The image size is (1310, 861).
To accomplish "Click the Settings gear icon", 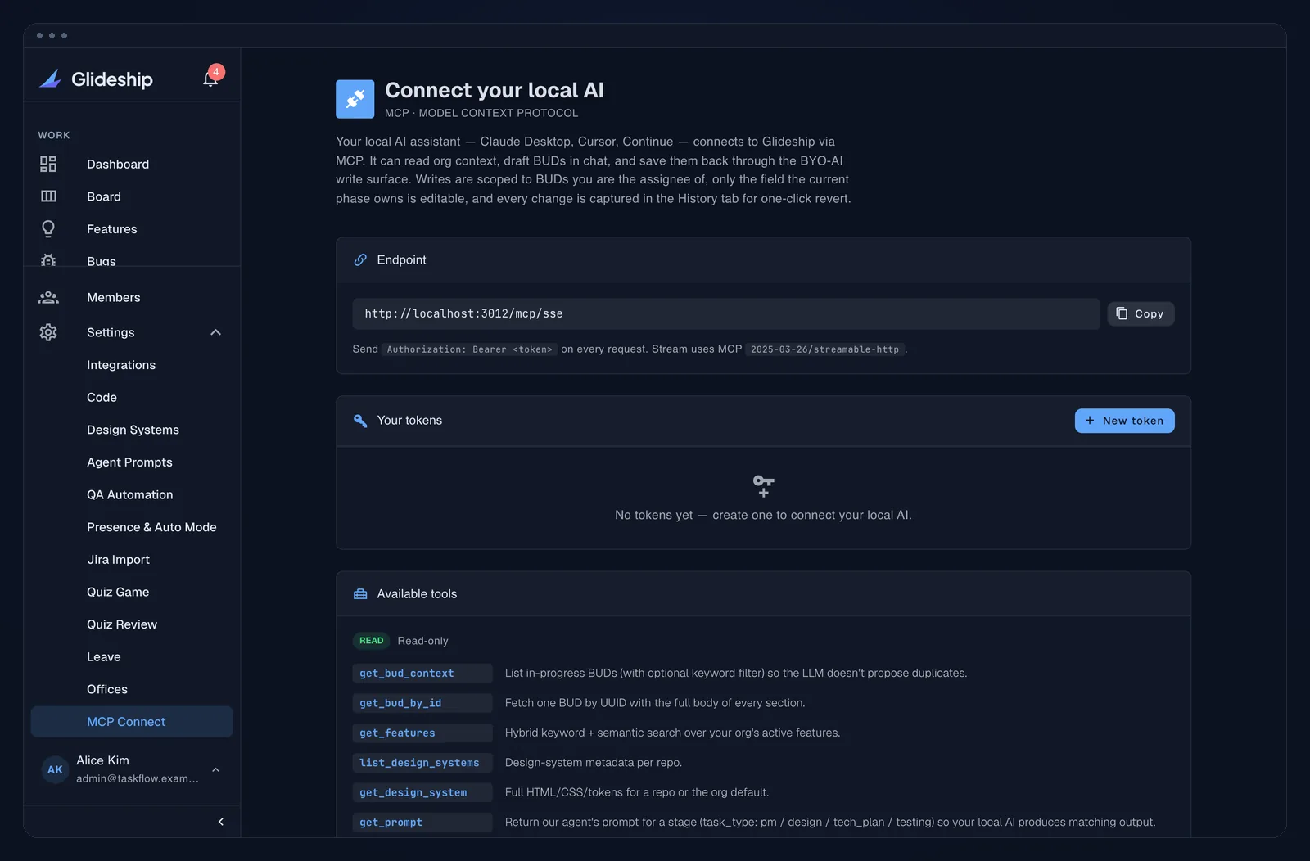I will coord(48,332).
